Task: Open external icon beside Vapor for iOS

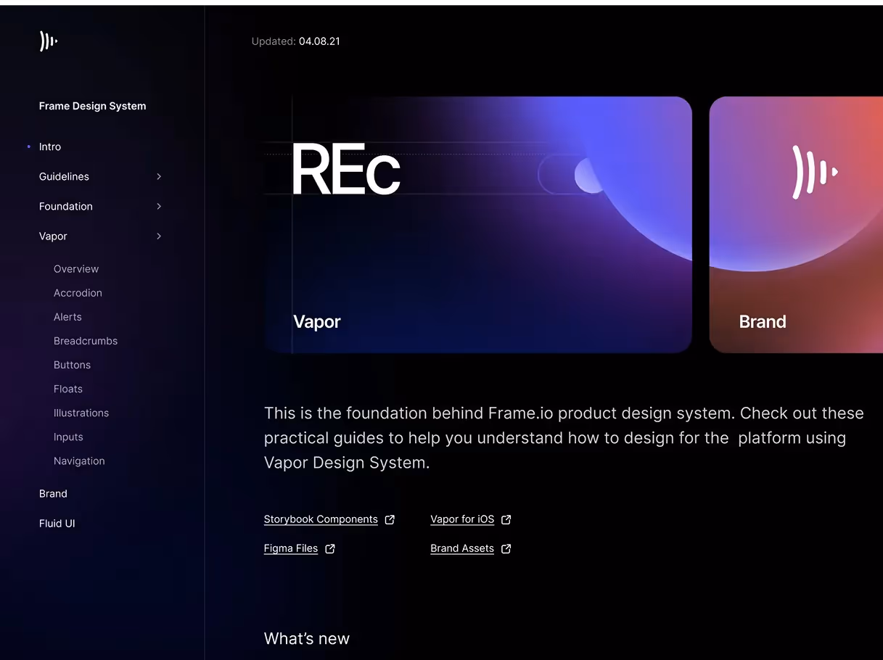Action: point(506,519)
